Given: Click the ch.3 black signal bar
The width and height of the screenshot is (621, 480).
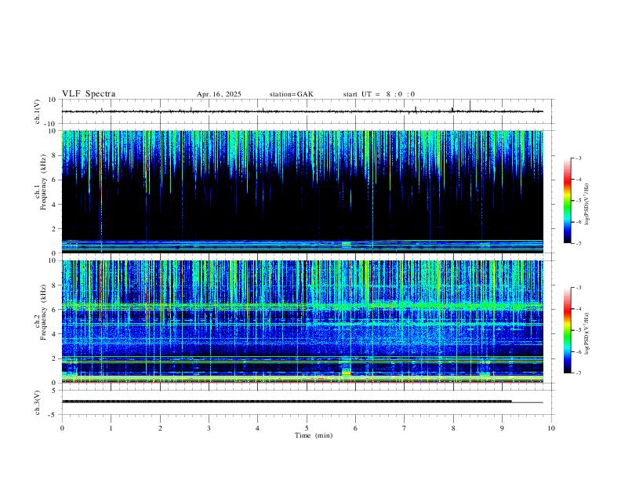Looking at the screenshot, I should point(287,402).
